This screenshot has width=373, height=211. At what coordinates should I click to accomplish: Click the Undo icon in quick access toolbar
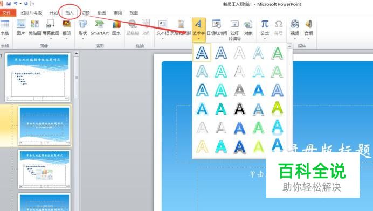point(16,4)
